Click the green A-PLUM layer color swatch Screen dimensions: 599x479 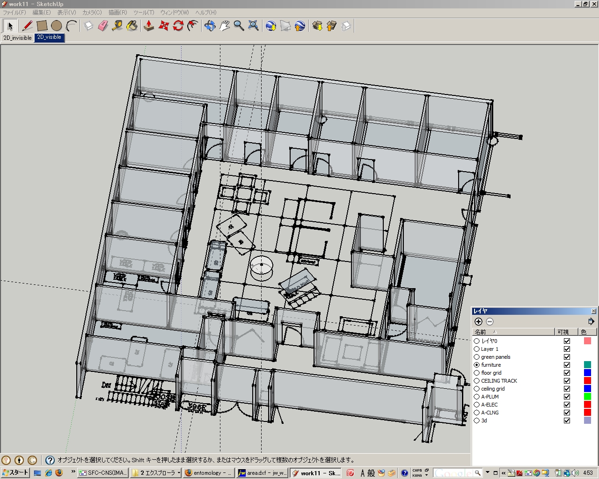pos(587,397)
